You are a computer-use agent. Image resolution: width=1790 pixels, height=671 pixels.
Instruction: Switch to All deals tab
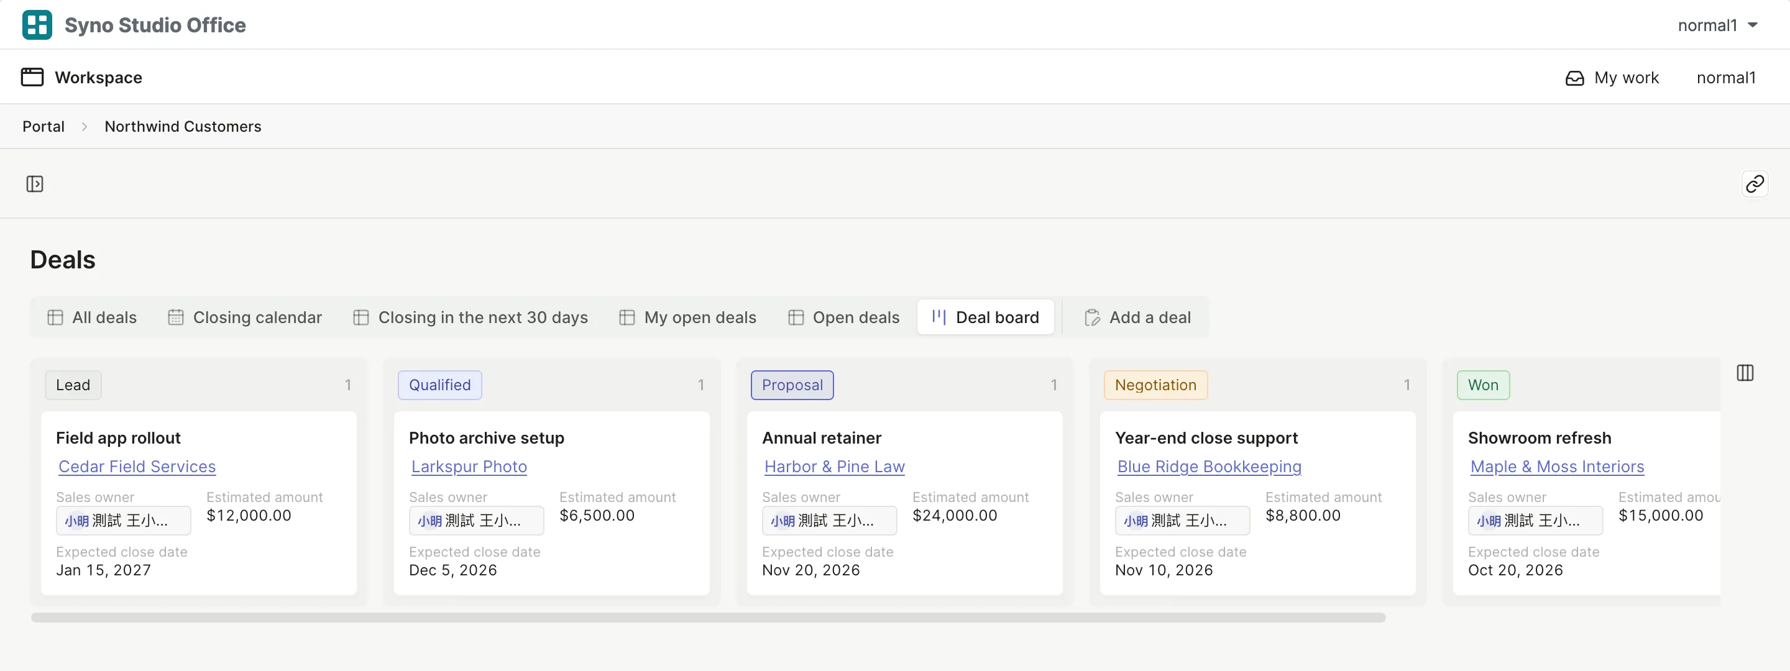point(92,317)
